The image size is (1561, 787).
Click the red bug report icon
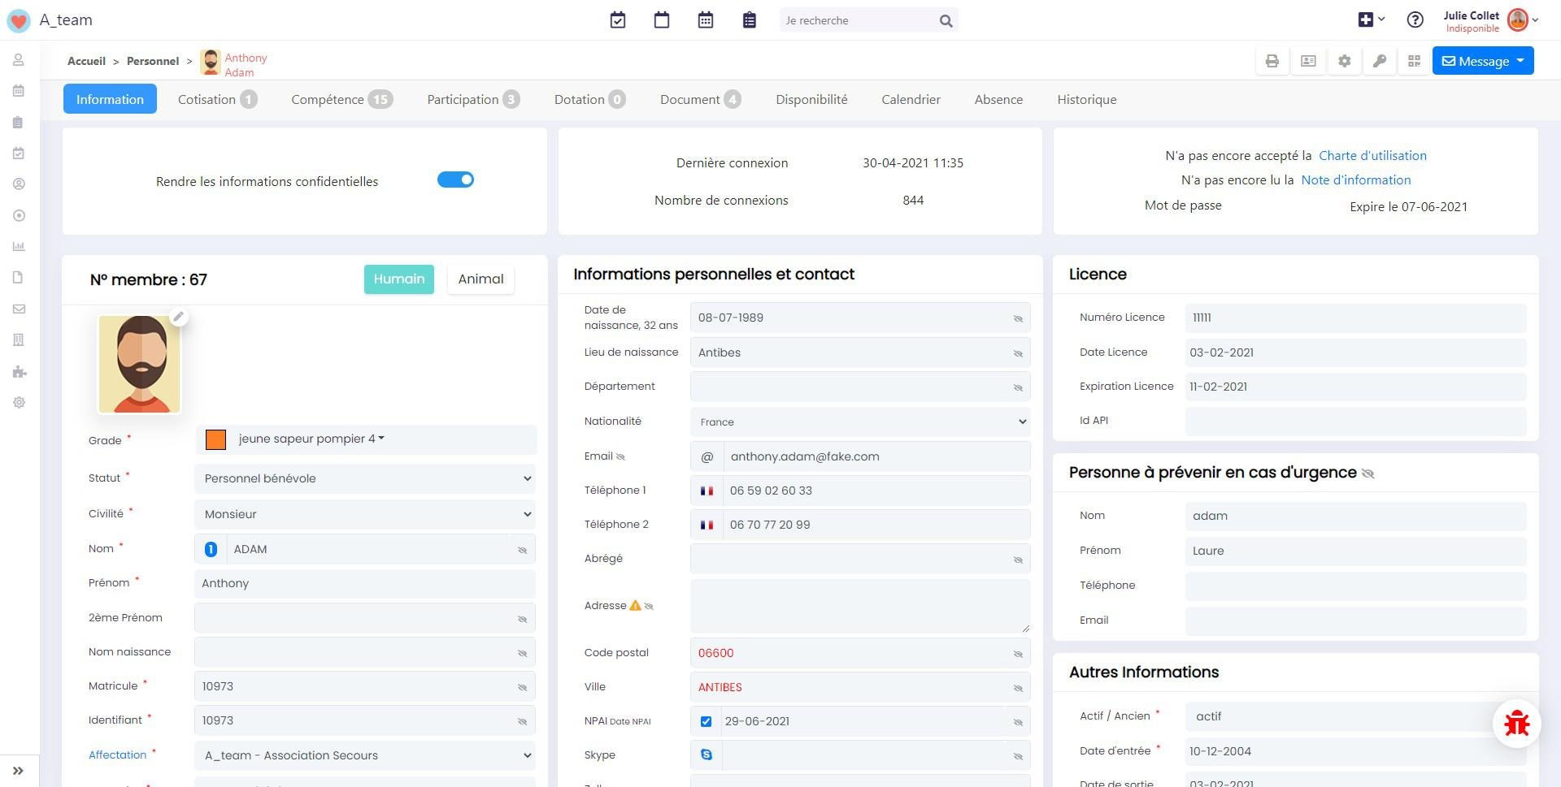tap(1517, 724)
